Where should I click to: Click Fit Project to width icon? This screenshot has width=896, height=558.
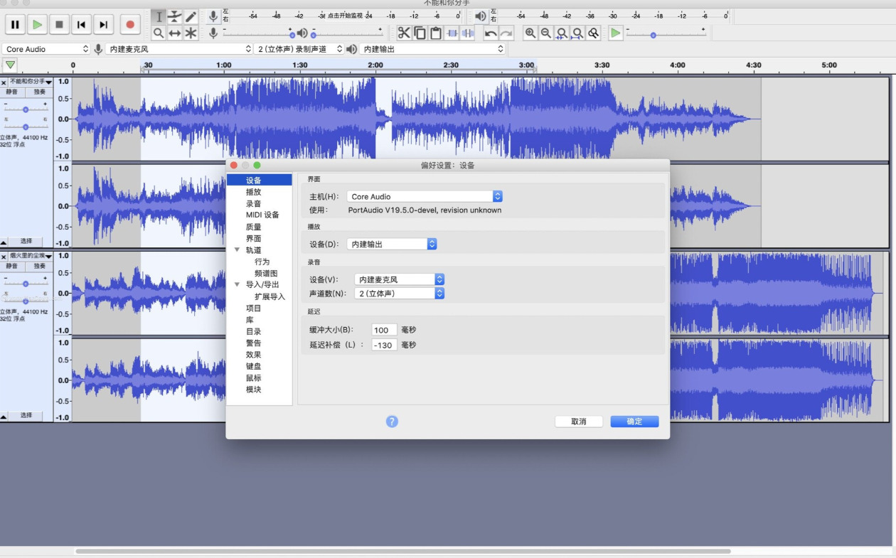(x=577, y=33)
